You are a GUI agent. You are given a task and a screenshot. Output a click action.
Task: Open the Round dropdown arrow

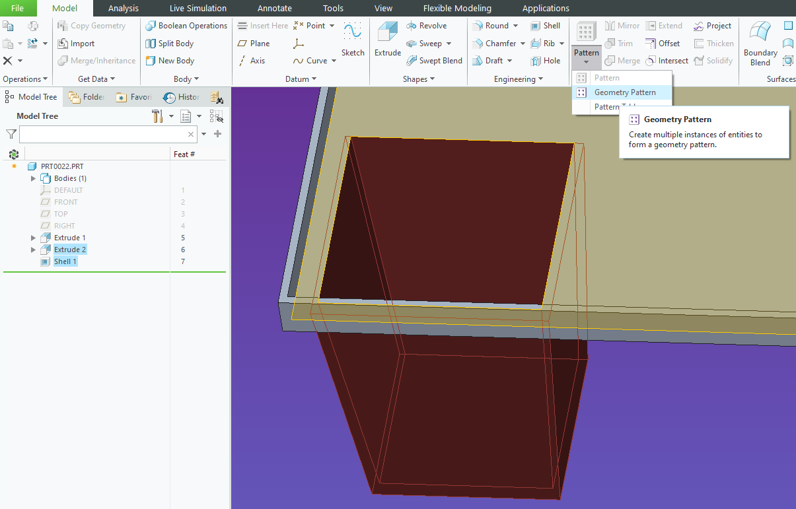(x=515, y=25)
